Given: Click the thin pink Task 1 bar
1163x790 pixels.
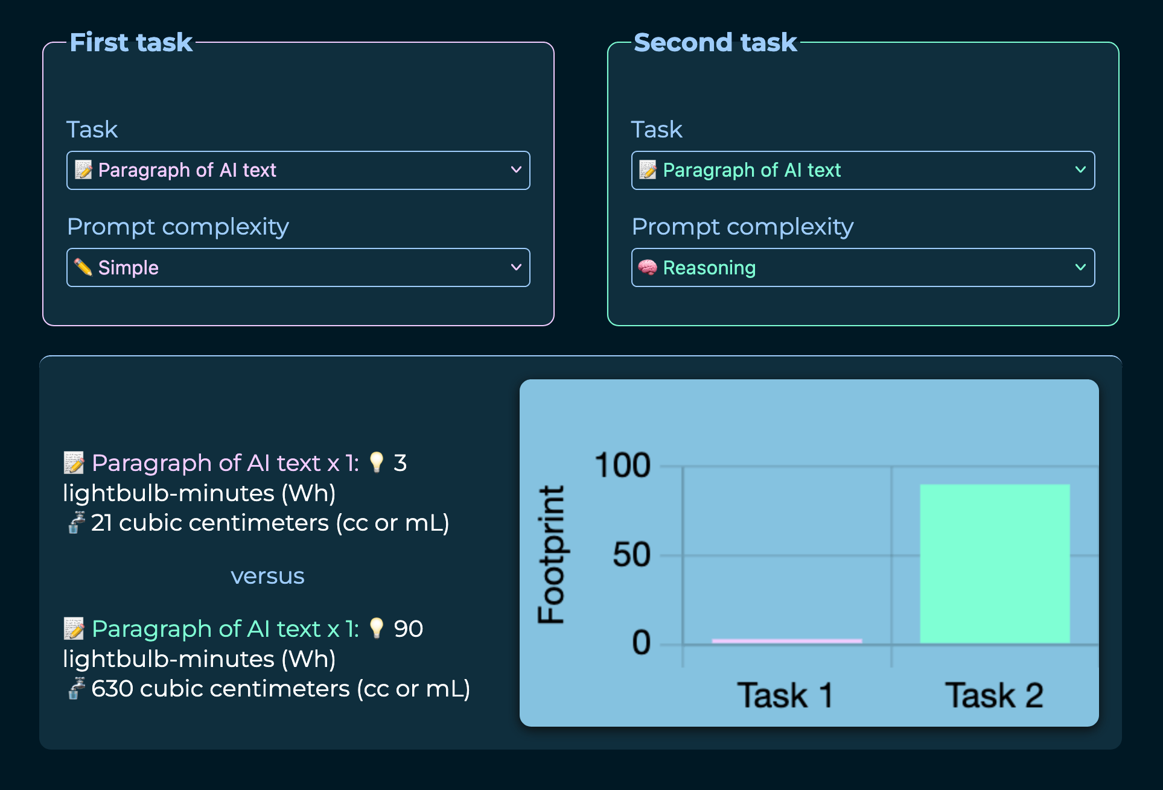Looking at the screenshot, I should tap(786, 640).
